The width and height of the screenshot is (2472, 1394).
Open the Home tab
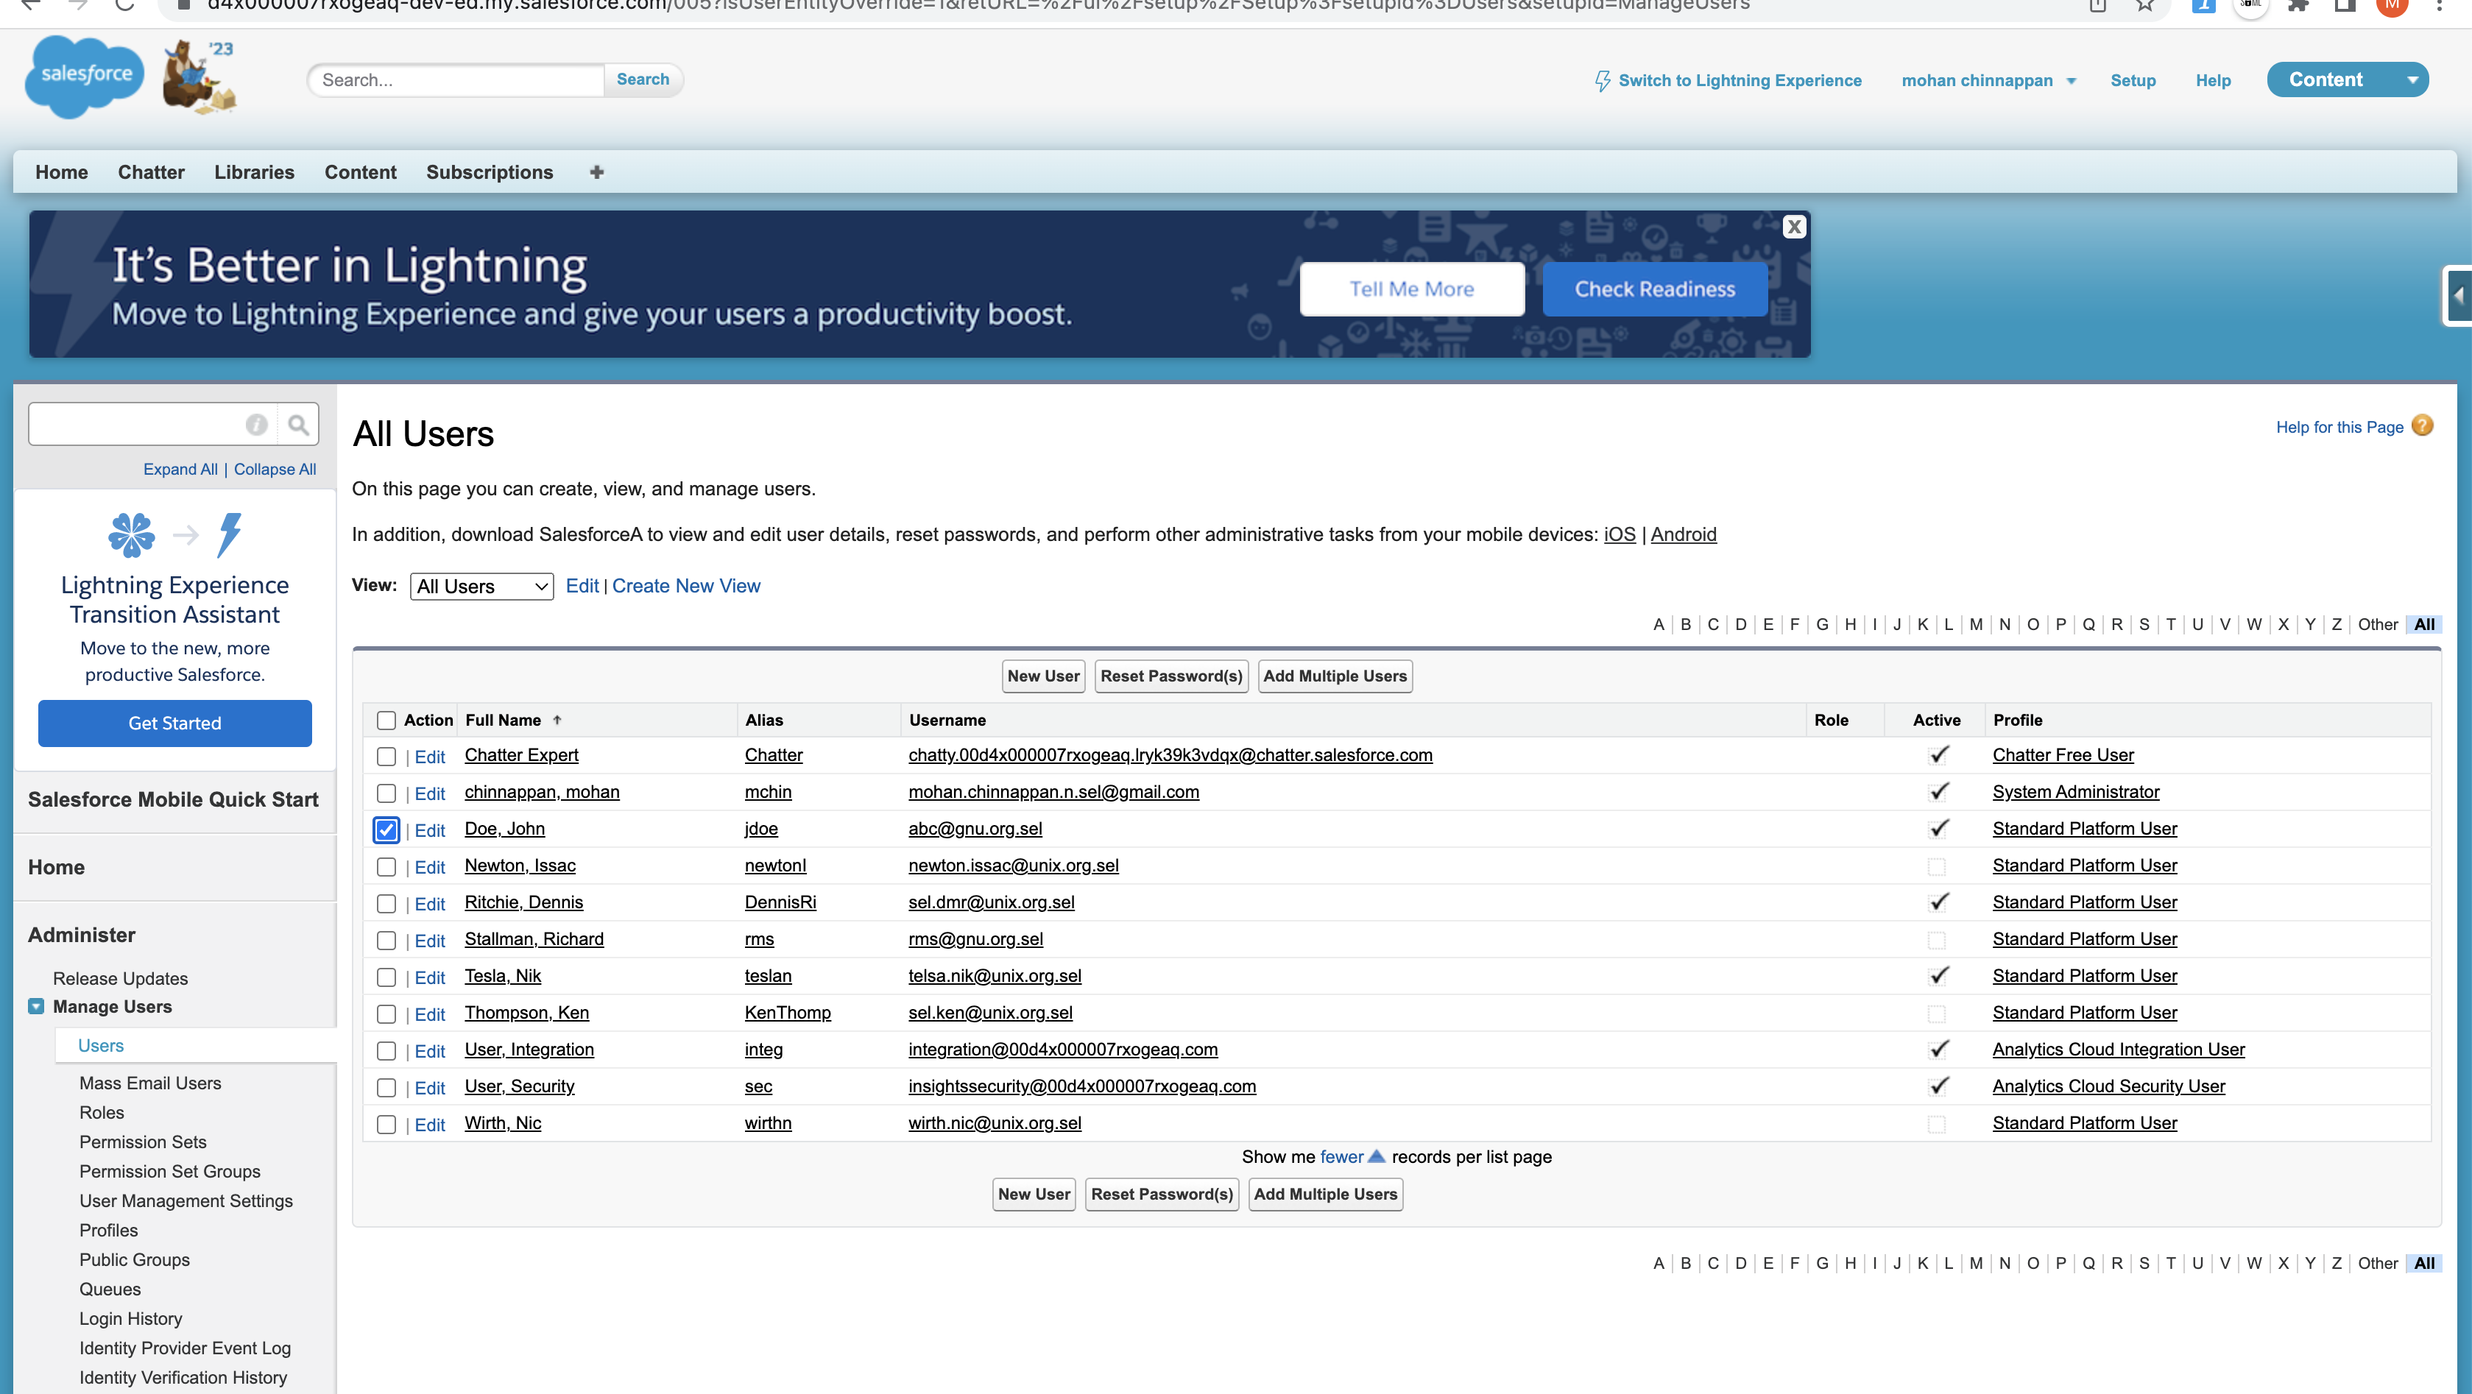coord(61,171)
